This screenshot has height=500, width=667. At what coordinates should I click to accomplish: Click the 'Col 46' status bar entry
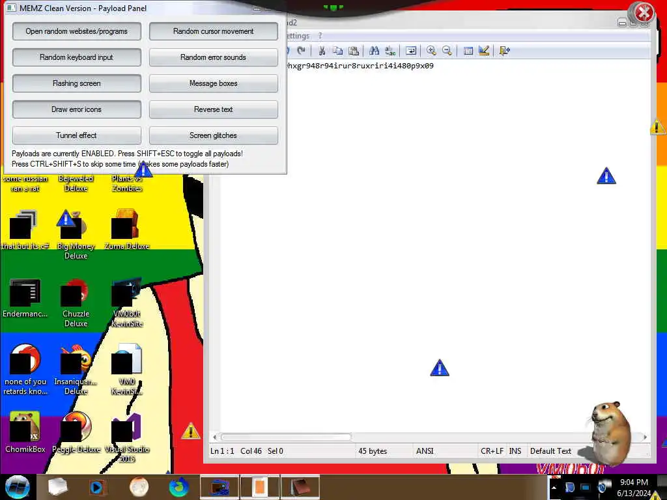point(251,451)
